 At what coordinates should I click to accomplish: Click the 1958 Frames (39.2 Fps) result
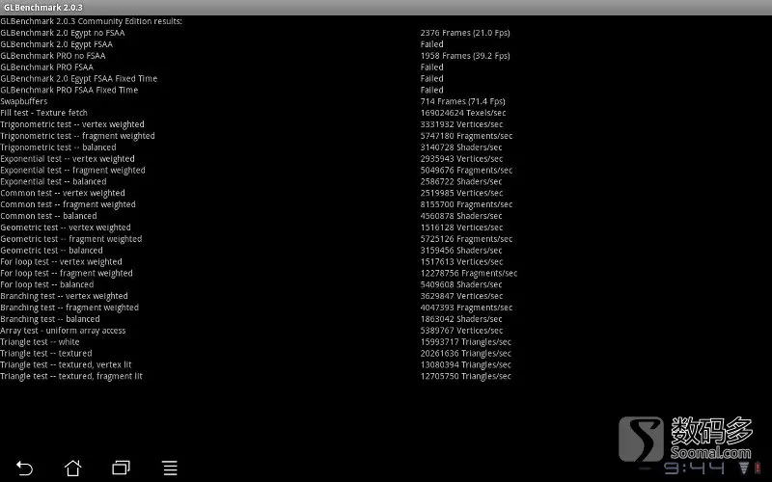pos(465,56)
